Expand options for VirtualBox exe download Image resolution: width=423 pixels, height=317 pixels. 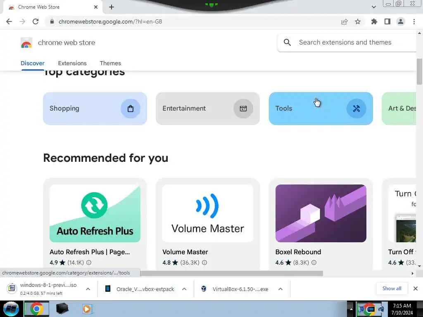280,289
